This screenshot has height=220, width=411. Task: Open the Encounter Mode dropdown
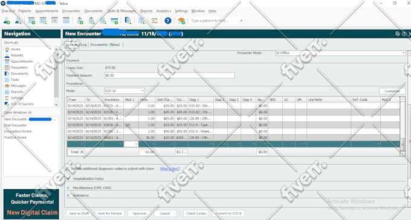403,53
